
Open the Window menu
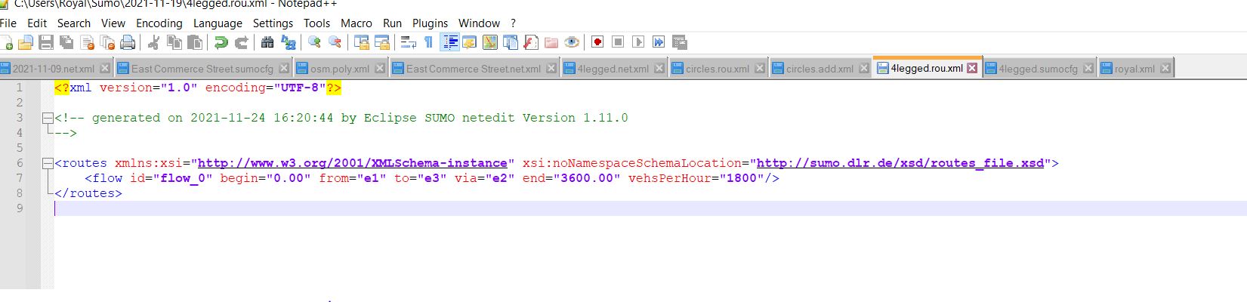coord(480,23)
